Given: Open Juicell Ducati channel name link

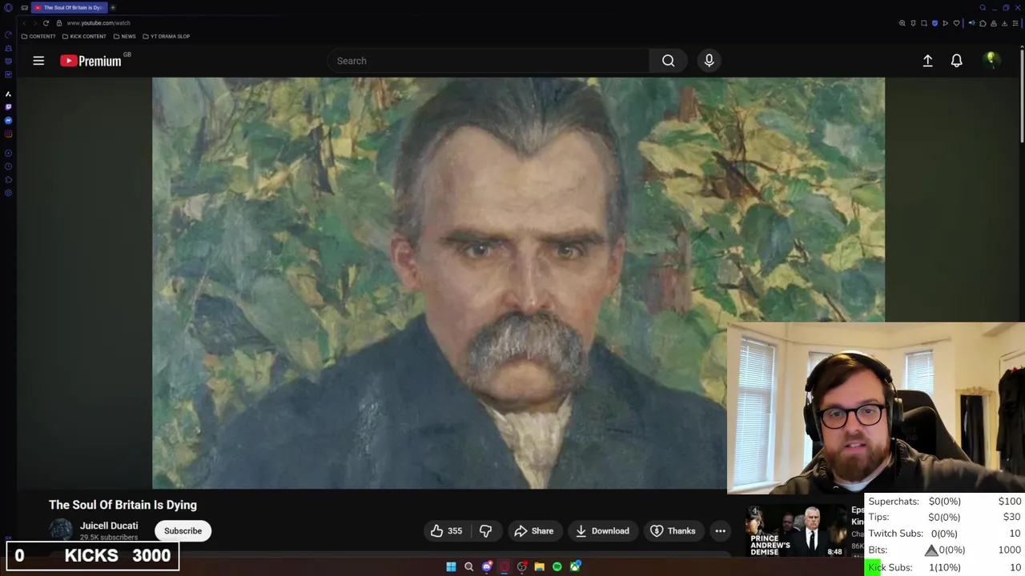Looking at the screenshot, I should pos(109,526).
